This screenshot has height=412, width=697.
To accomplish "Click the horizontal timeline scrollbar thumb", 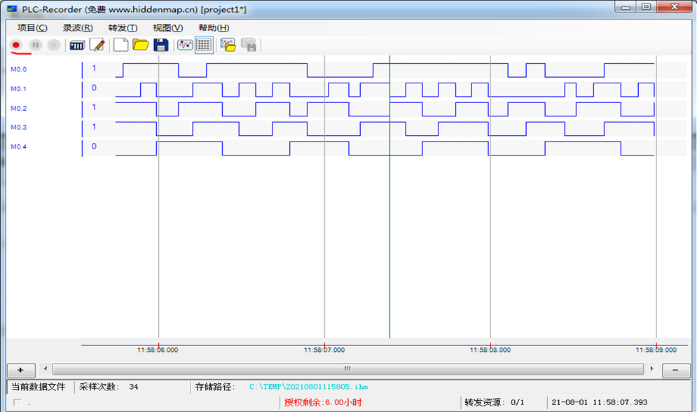I will (x=347, y=369).
